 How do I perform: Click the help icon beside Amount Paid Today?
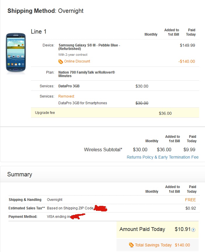pos(193,230)
